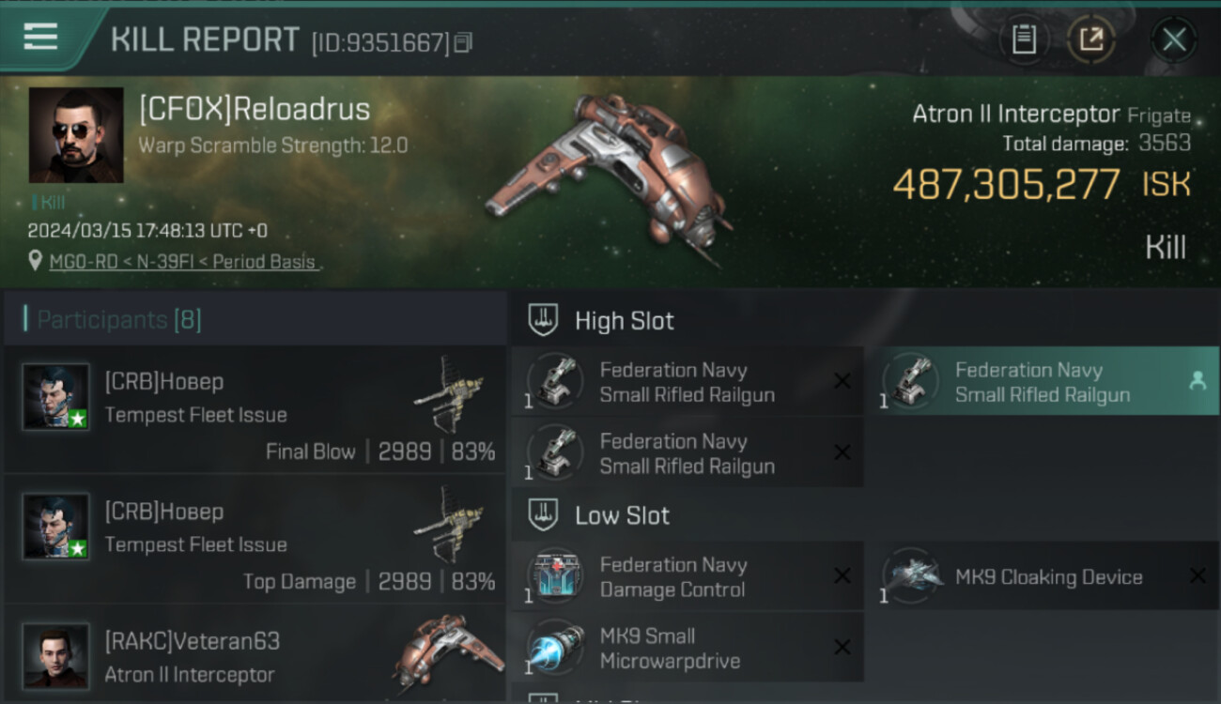Select the MK9 Small Microwarpdrive icon
The image size is (1221, 704).
(555, 648)
